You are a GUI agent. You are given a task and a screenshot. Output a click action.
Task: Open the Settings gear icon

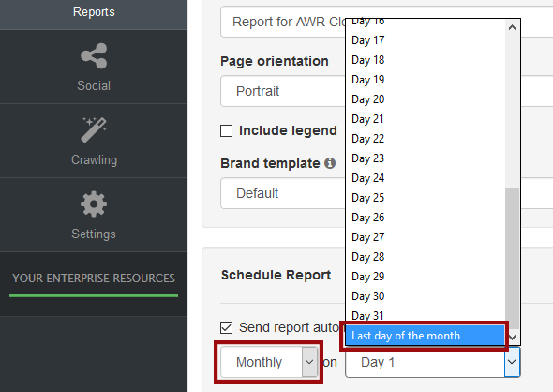point(94,204)
